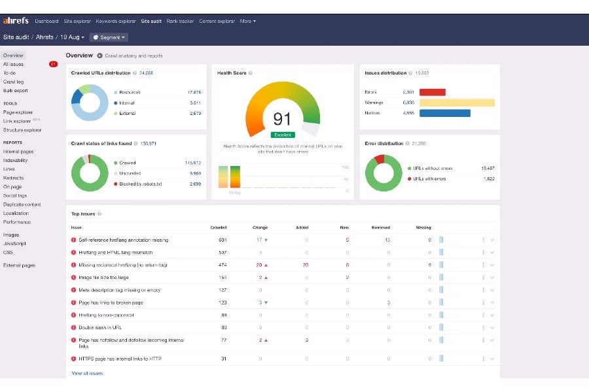Click the Crawled URLs donut chart
Screen dimensions: 589x392
coord(90,103)
